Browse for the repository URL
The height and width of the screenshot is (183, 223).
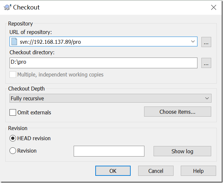pyautogui.click(x=206, y=42)
